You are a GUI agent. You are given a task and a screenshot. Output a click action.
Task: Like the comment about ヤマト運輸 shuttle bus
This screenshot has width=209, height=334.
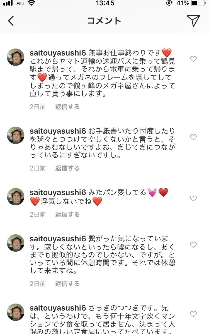(193, 59)
